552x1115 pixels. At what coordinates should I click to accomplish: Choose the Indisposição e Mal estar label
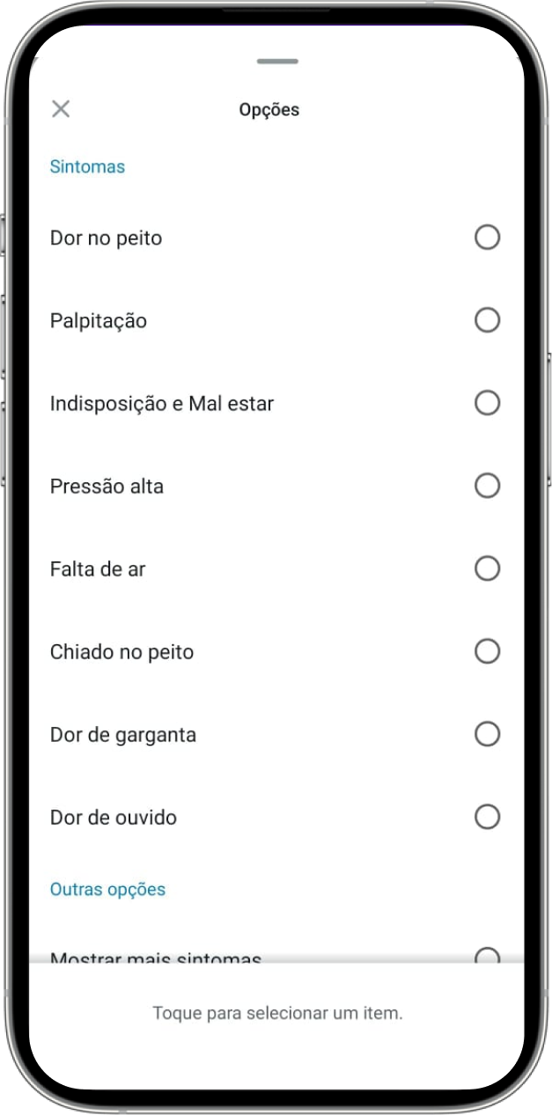(161, 404)
